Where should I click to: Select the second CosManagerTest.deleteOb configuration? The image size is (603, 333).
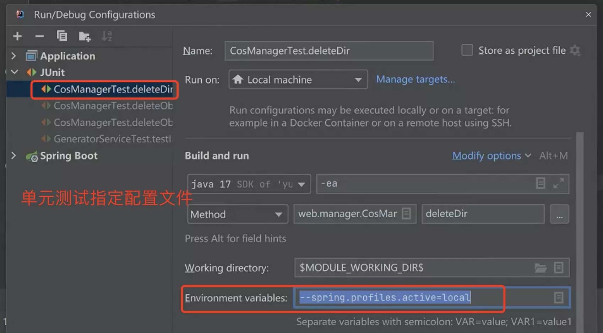click(x=107, y=122)
